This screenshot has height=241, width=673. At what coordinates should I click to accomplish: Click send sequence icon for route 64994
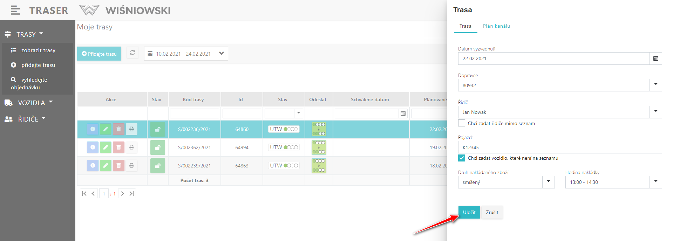point(319,147)
